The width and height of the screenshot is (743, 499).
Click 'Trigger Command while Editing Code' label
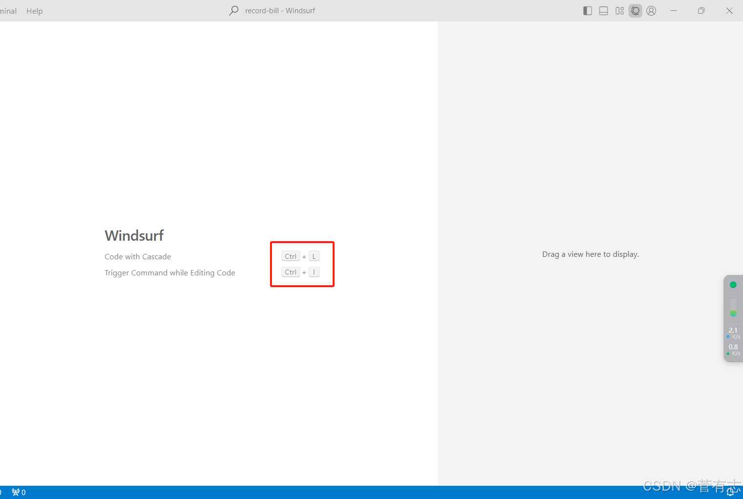pyautogui.click(x=170, y=273)
